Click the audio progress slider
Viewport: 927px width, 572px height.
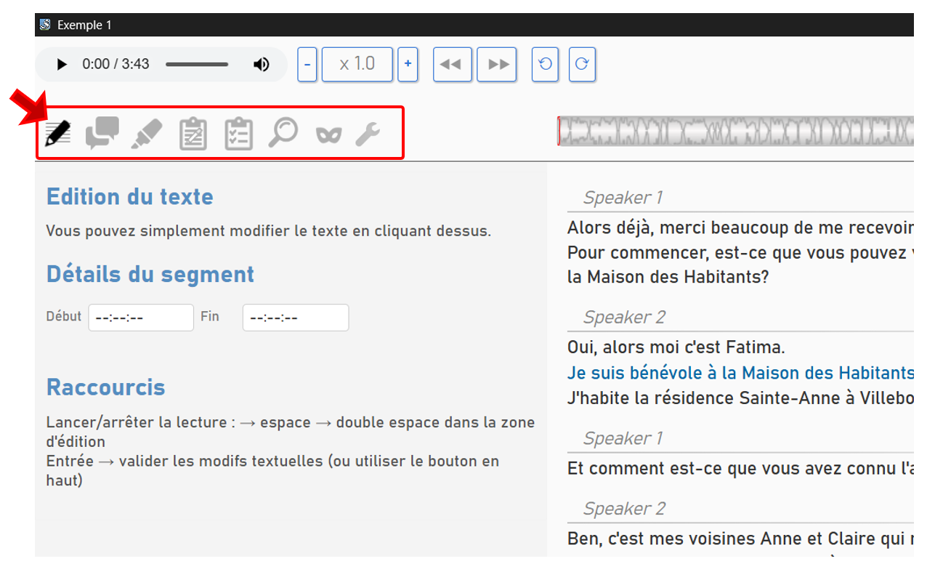[197, 65]
